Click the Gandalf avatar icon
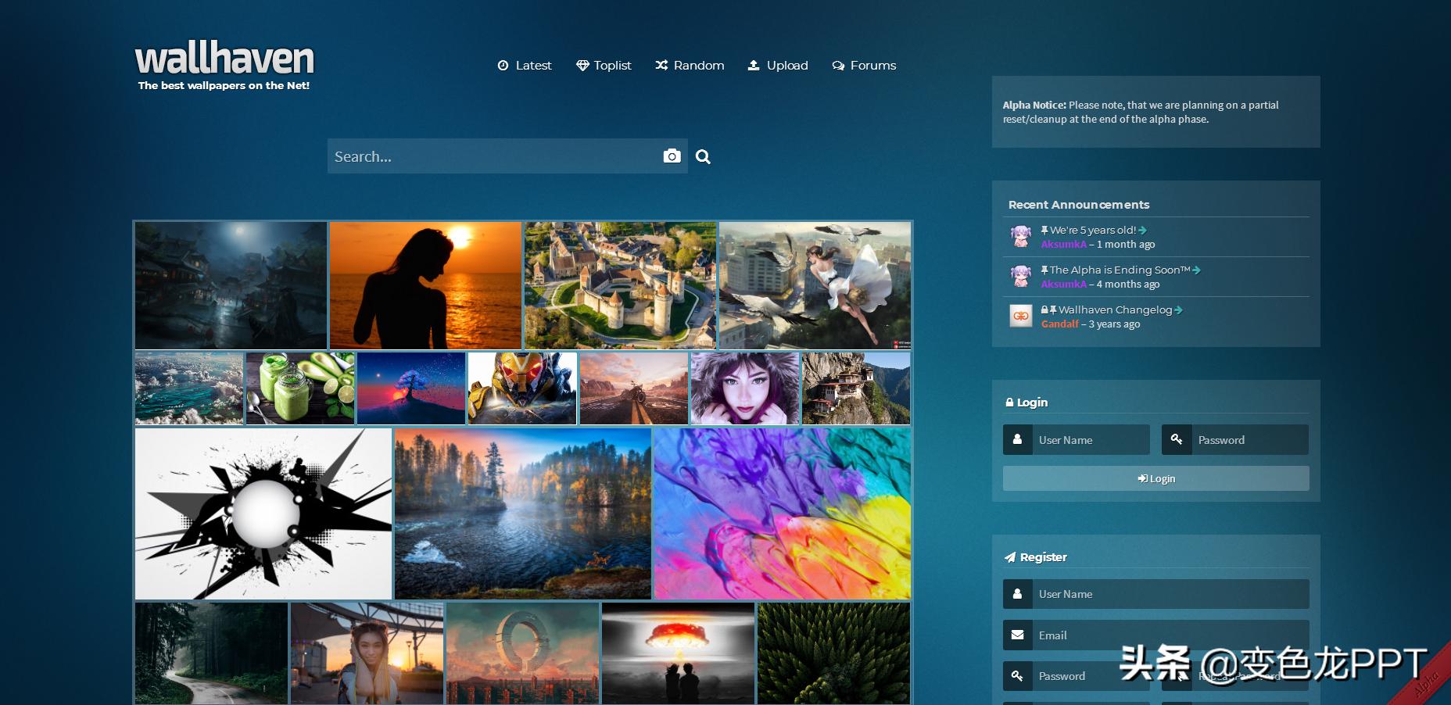The width and height of the screenshot is (1451, 705). pyautogui.click(x=1020, y=316)
